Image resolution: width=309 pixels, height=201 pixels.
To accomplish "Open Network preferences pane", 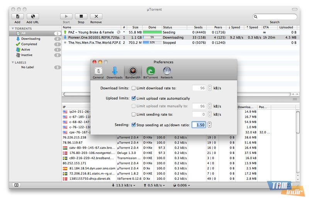I will [x=167, y=73].
